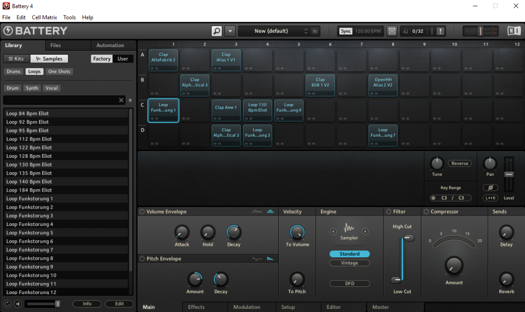Select the AHD volume envelope shape icon
The image size is (525, 312).
point(257,212)
